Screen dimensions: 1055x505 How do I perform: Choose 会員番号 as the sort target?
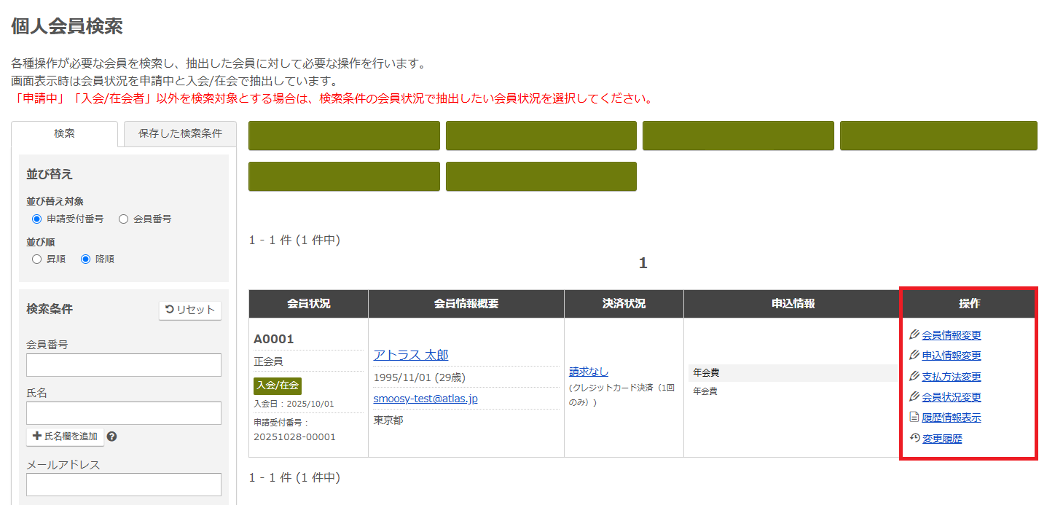[123, 219]
